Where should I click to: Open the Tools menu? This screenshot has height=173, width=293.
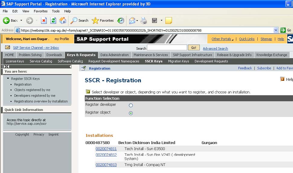(x=56, y=11)
